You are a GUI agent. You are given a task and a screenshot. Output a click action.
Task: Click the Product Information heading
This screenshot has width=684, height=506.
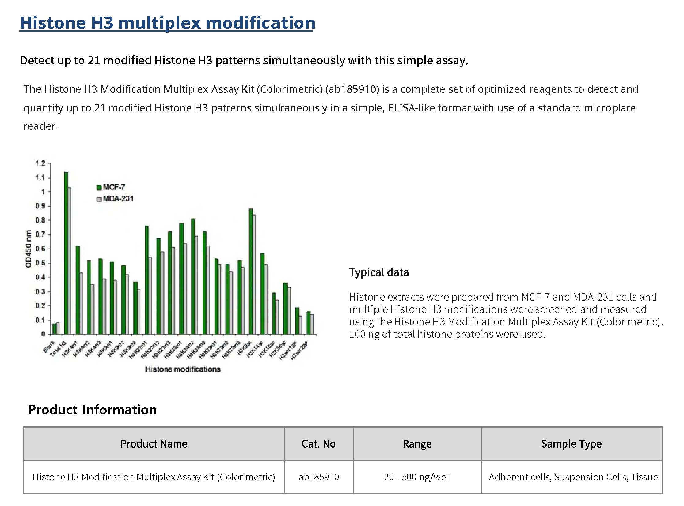coord(92,410)
